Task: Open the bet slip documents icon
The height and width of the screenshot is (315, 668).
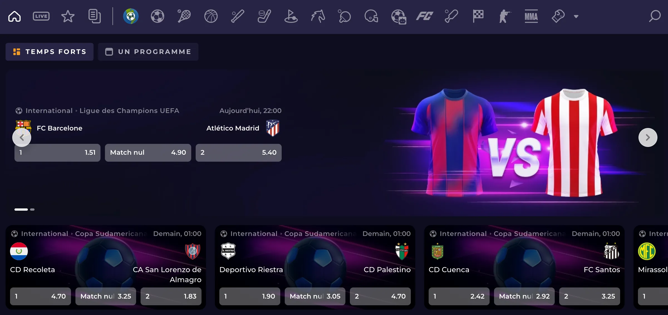Action: (x=95, y=16)
